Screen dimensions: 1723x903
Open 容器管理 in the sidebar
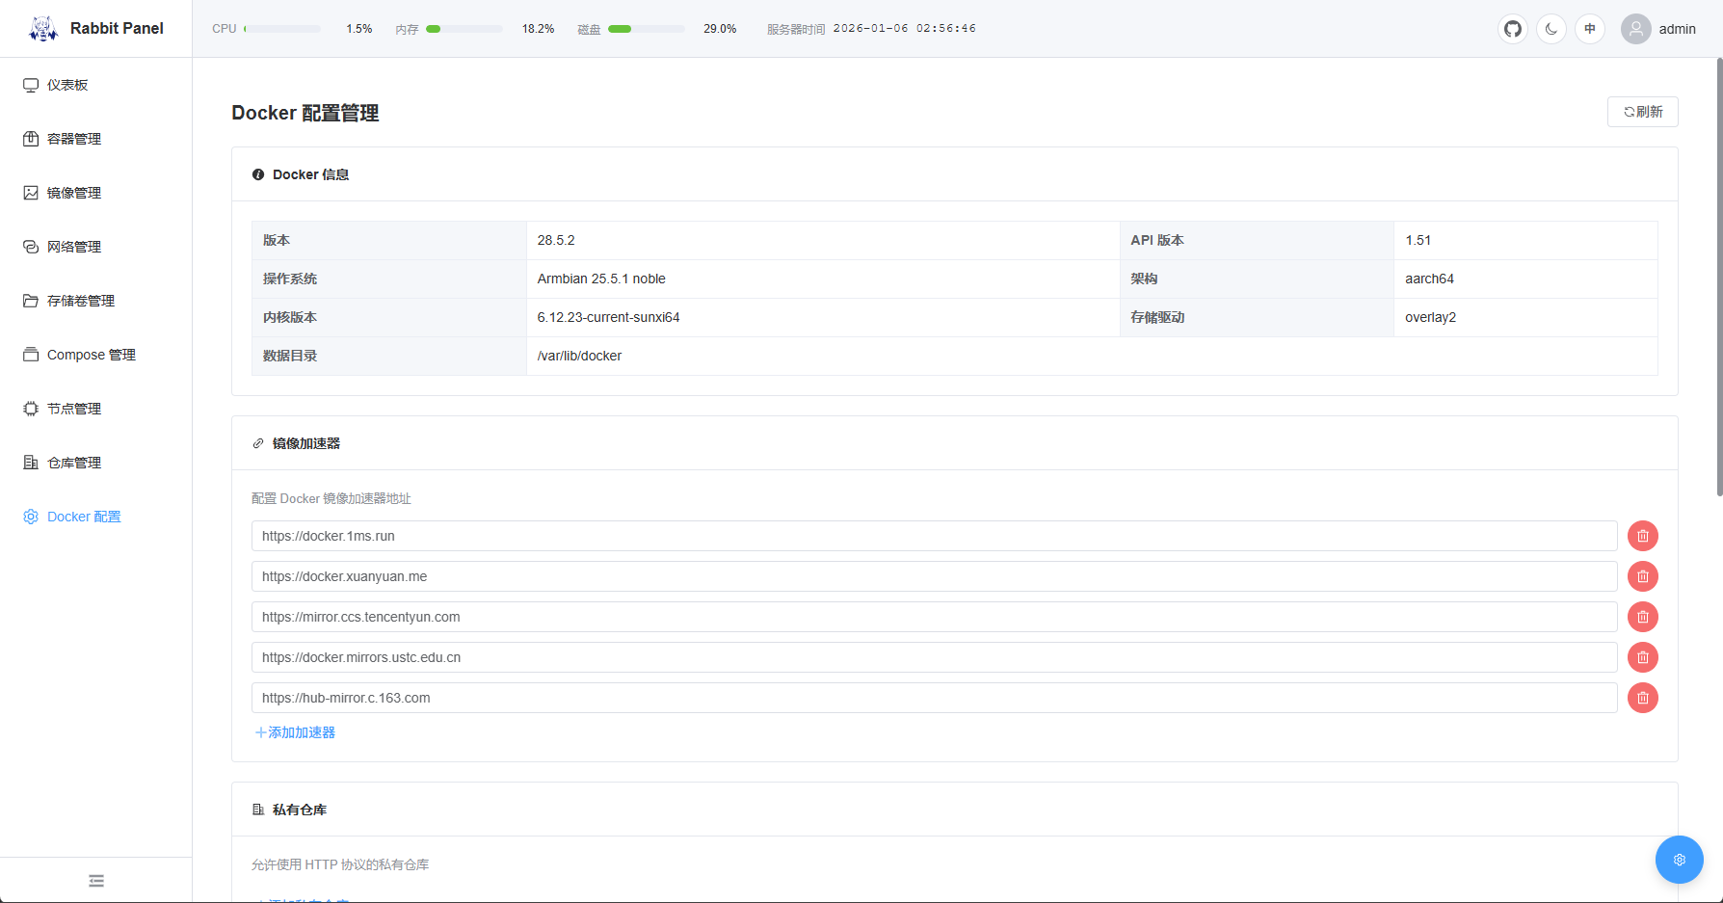pyautogui.click(x=96, y=139)
